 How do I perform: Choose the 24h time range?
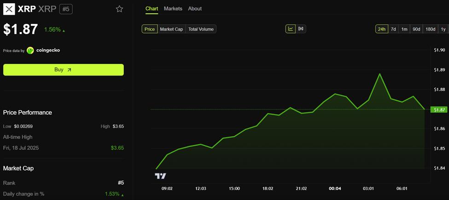tap(382, 29)
